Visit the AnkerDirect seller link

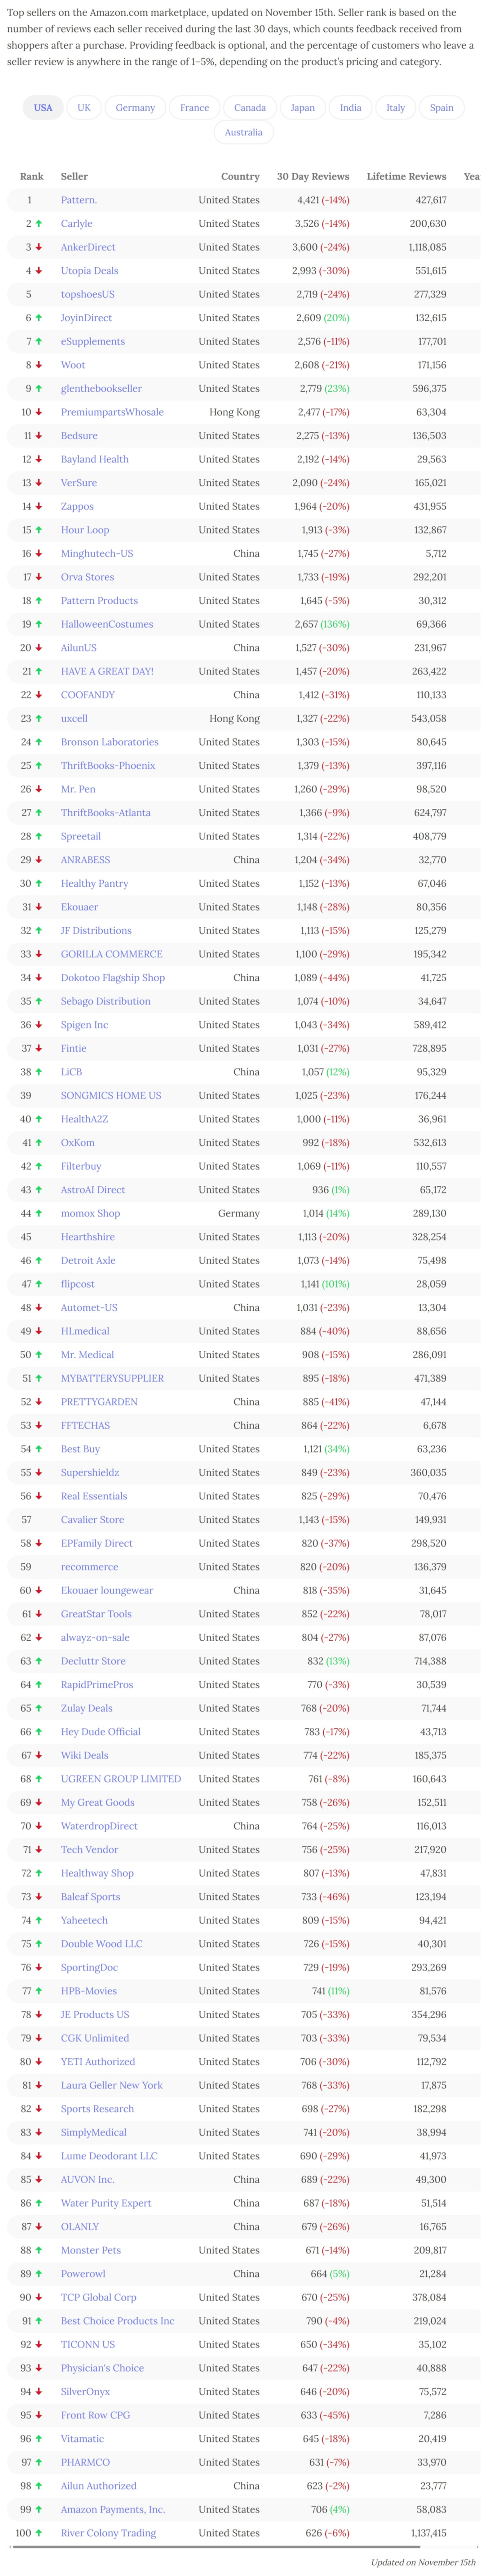pos(88,247)
